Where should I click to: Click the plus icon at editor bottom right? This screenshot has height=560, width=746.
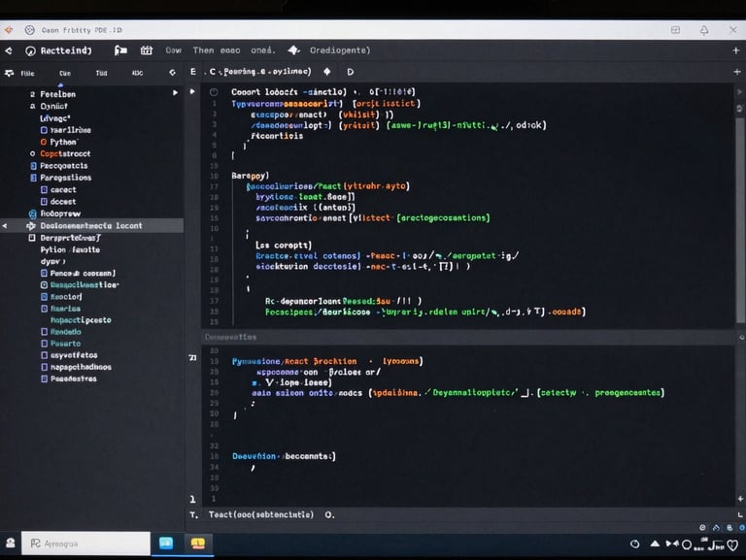click(740, 499)
